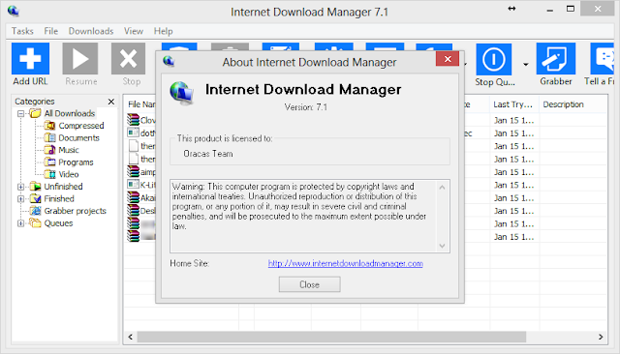The width and height of the screenshot is (620, 354).
Task: Select the file row starting with 'aimp'
Action: [x=141, y=172]
